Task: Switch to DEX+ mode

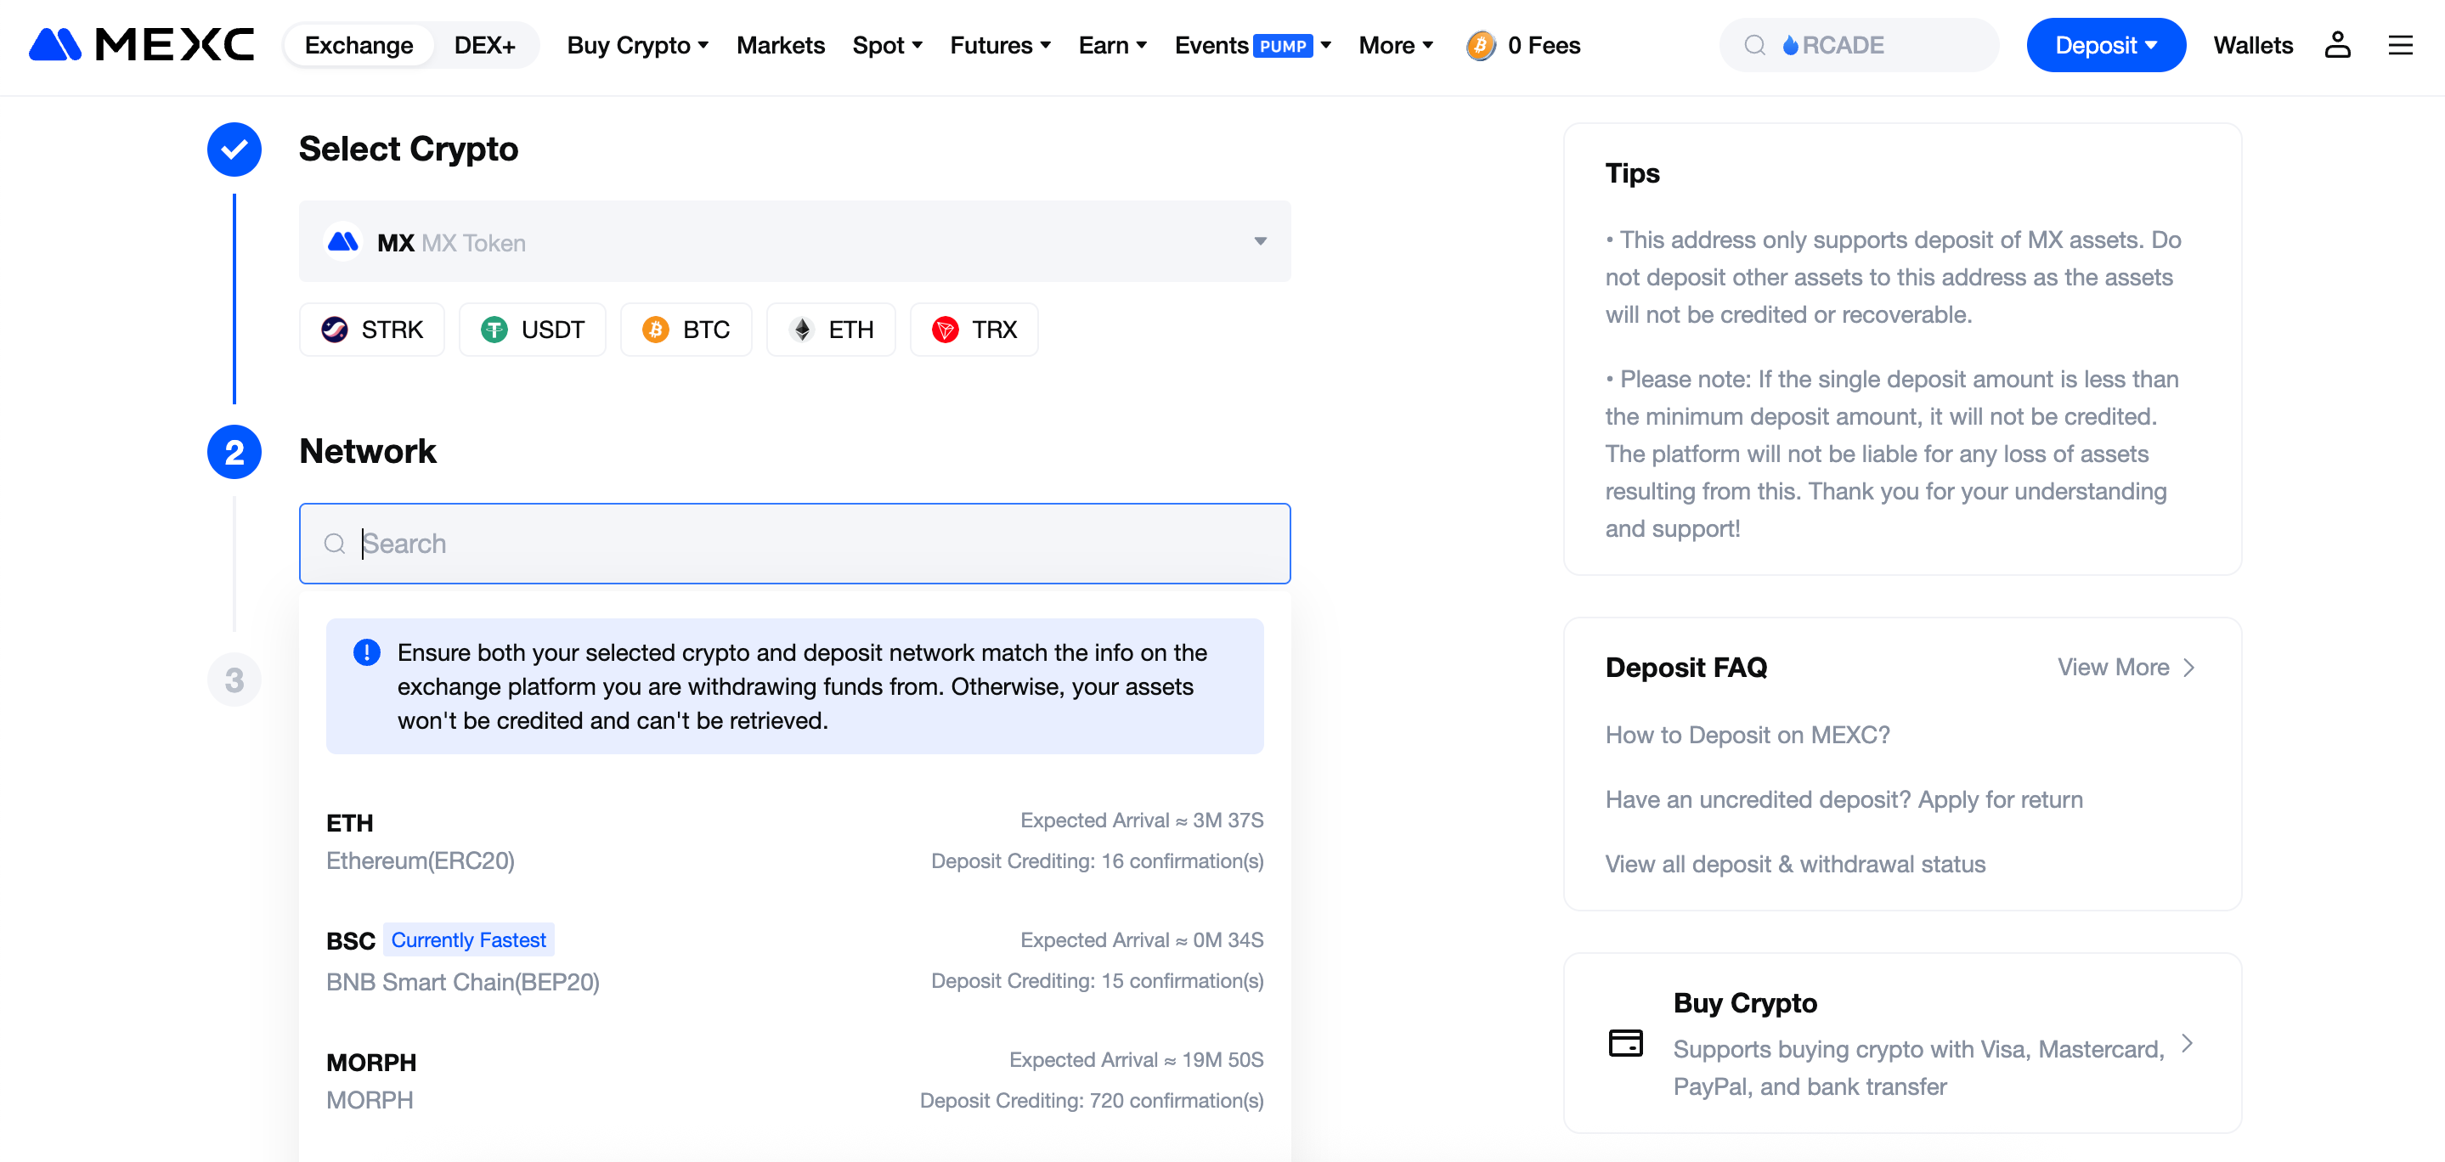Action: point(484,45)
